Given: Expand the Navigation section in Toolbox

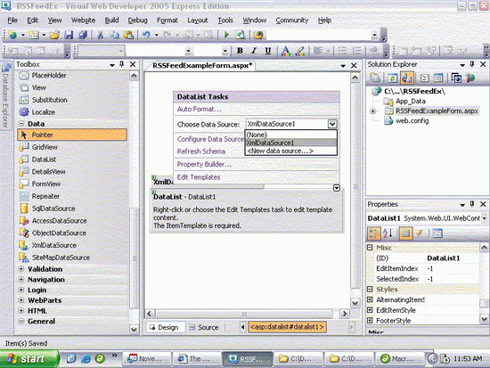Looking at the screenshot, I should click(x=21, y=280).
